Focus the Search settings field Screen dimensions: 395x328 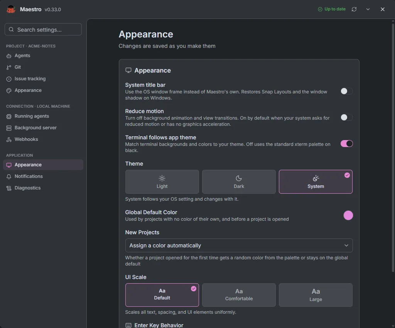43,29
